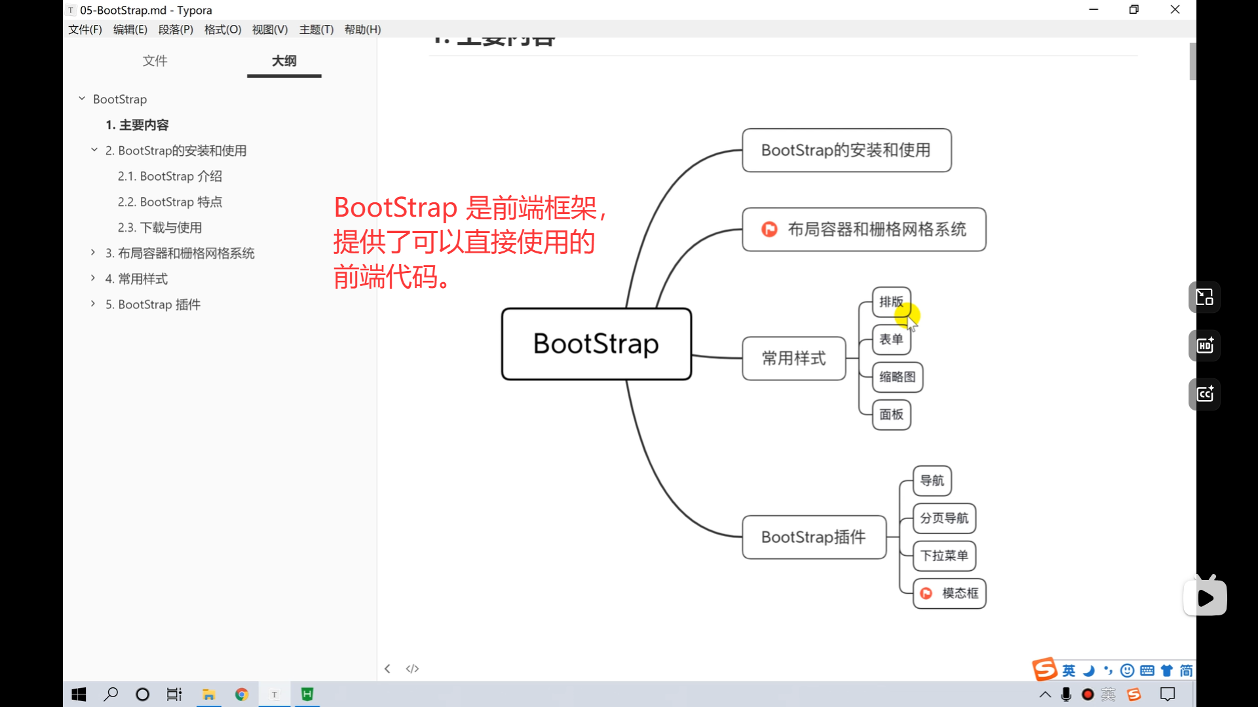Collapse section 2 BootStrap的安装和使用
Image resolution: width=1258 pixels, height=707 pixels.
click(x=94, y=150)
